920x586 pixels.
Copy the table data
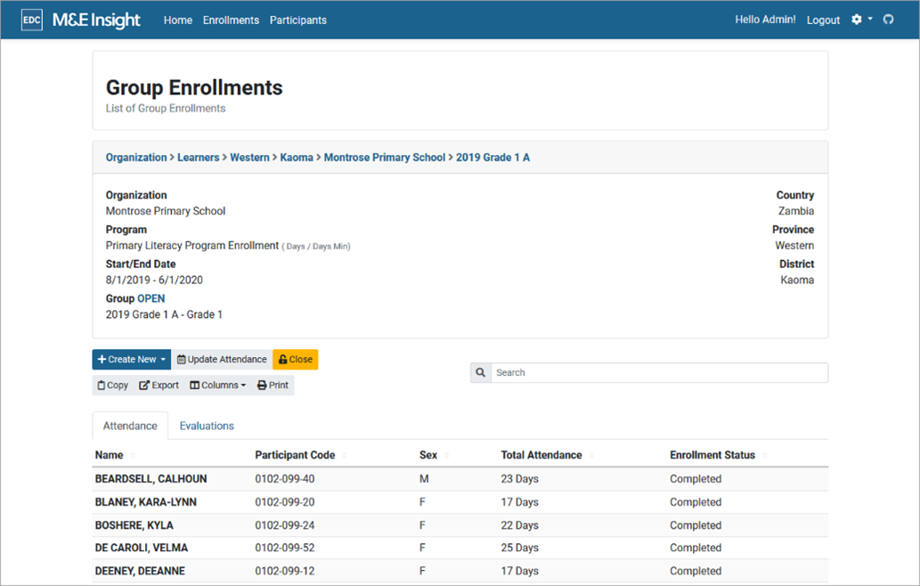pyautogui.click(x=112, y=386)
